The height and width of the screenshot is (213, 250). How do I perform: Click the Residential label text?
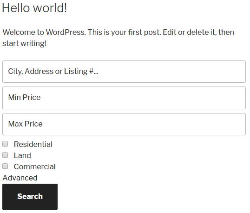(x=33, y=144)
